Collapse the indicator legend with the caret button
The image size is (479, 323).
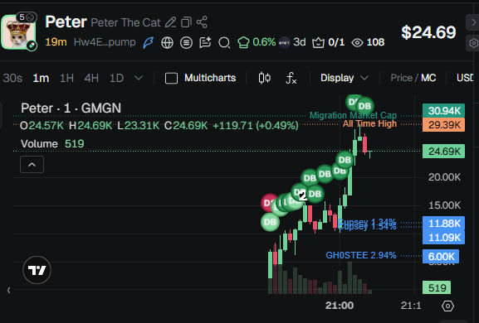tap(32, 165)
